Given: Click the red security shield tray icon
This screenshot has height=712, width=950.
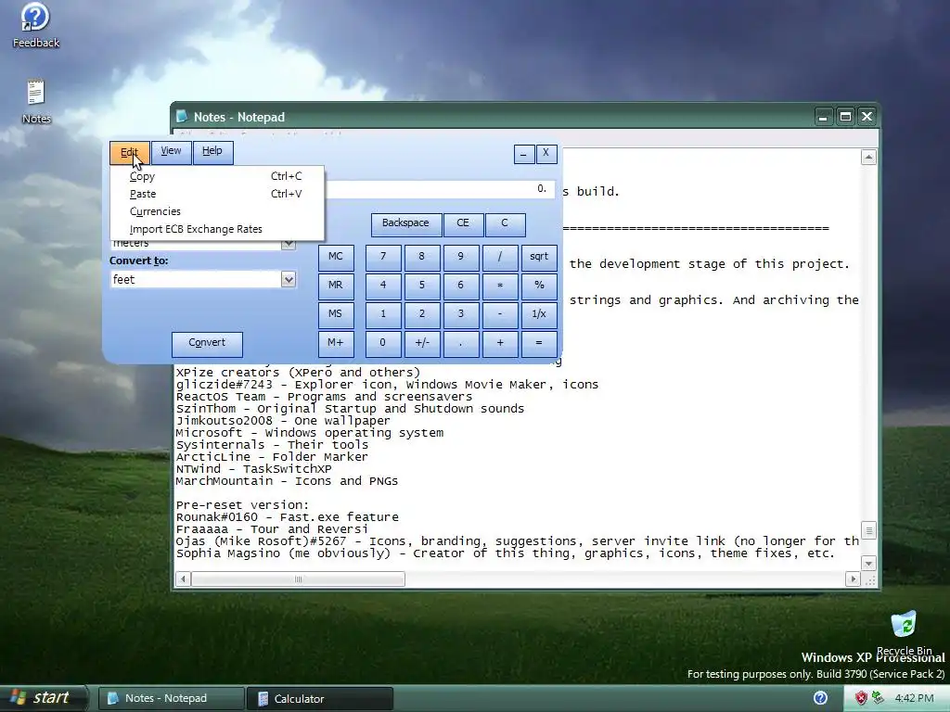Looking at the screenshot, I should (861, 698).
